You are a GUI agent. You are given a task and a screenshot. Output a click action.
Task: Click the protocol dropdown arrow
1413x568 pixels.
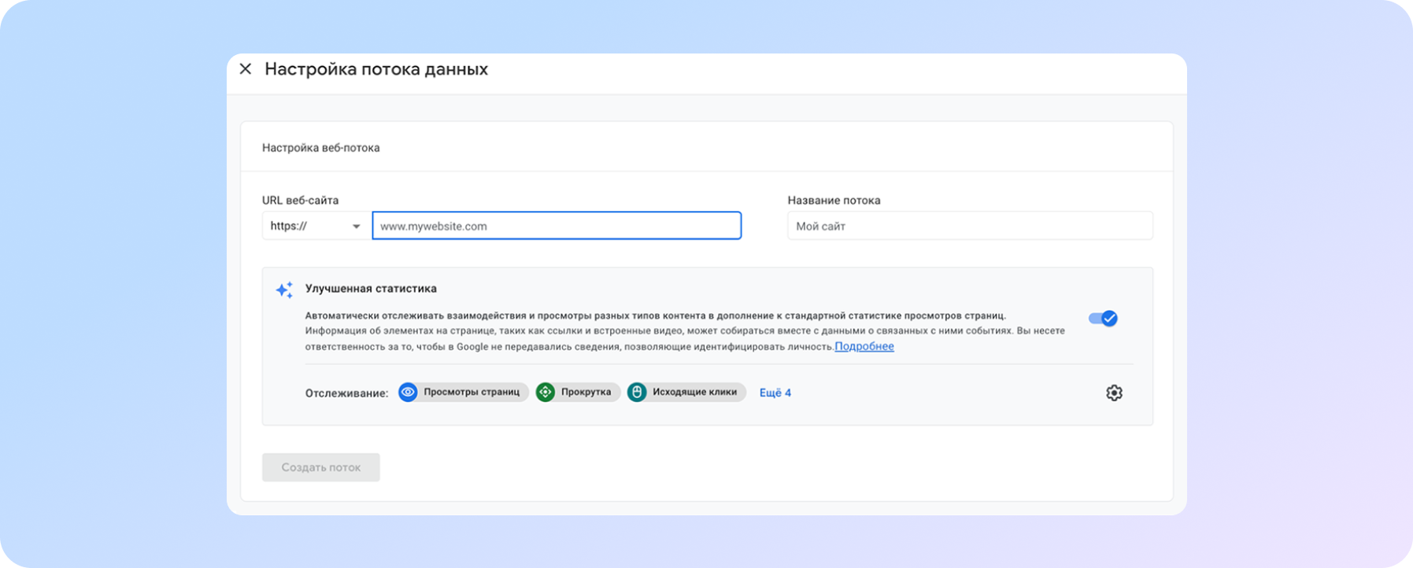pyautogui.click(x=356, y=227)
